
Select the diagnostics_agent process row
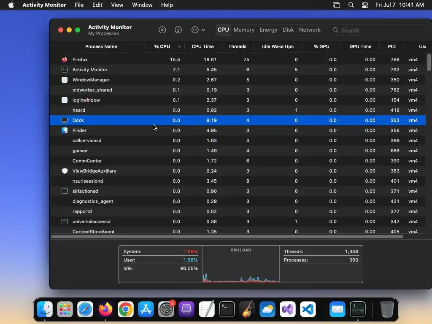238,201
